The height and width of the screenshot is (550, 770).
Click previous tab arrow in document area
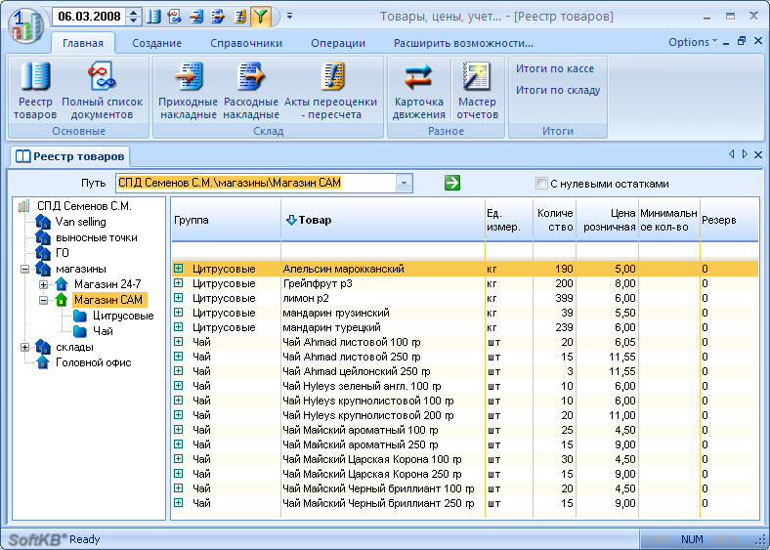(732, 154)
